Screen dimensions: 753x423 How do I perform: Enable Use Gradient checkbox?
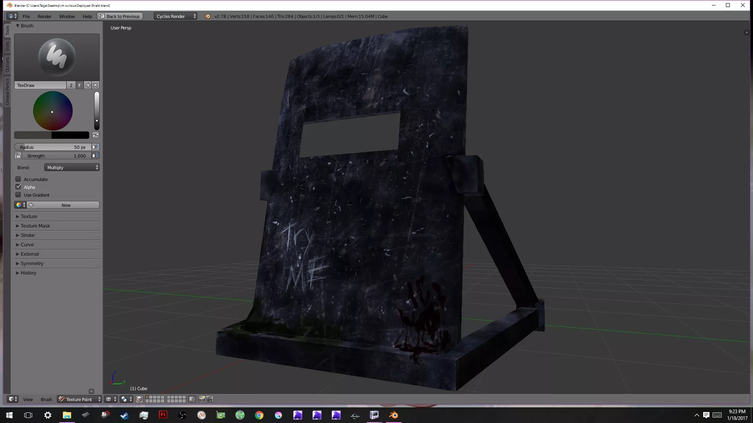click(x=18, y=195)
